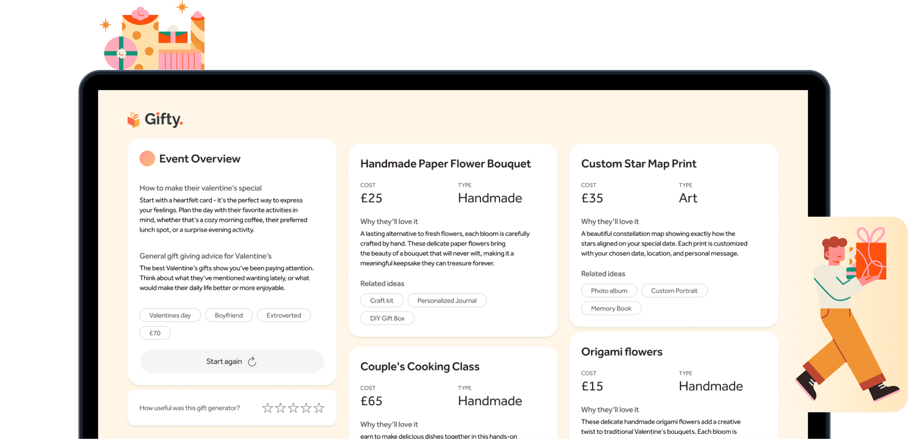The width and height of the screenshot is (908, 439).
Task: Open the Custom Portrait related idea
Action: (x=674, y=291)
